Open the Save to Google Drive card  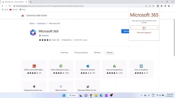coord(114,69)
